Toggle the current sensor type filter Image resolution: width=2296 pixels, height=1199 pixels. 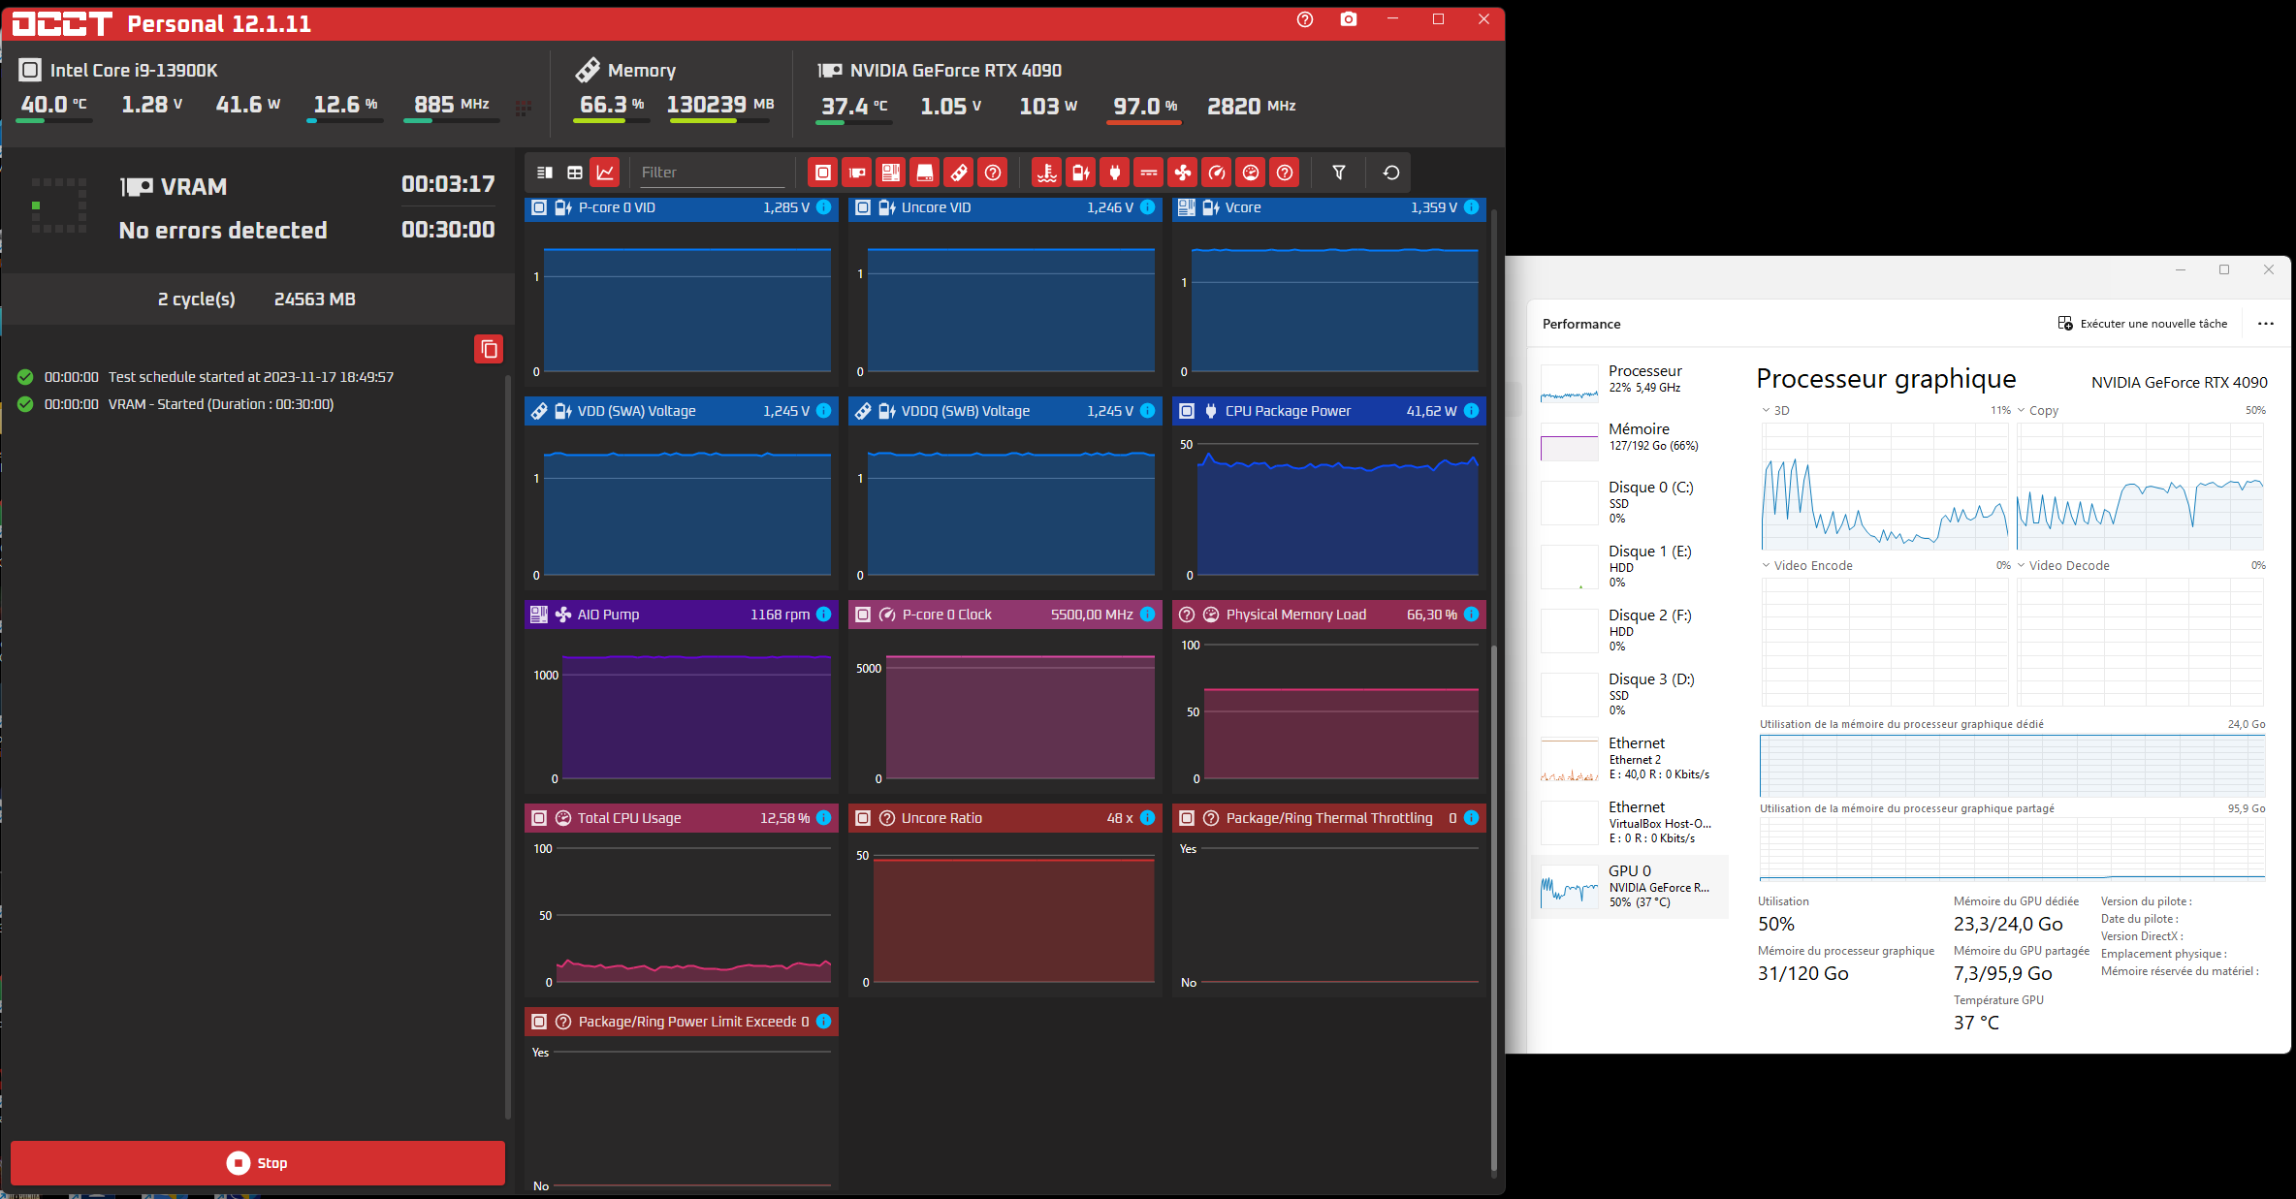pos(1149,173)
